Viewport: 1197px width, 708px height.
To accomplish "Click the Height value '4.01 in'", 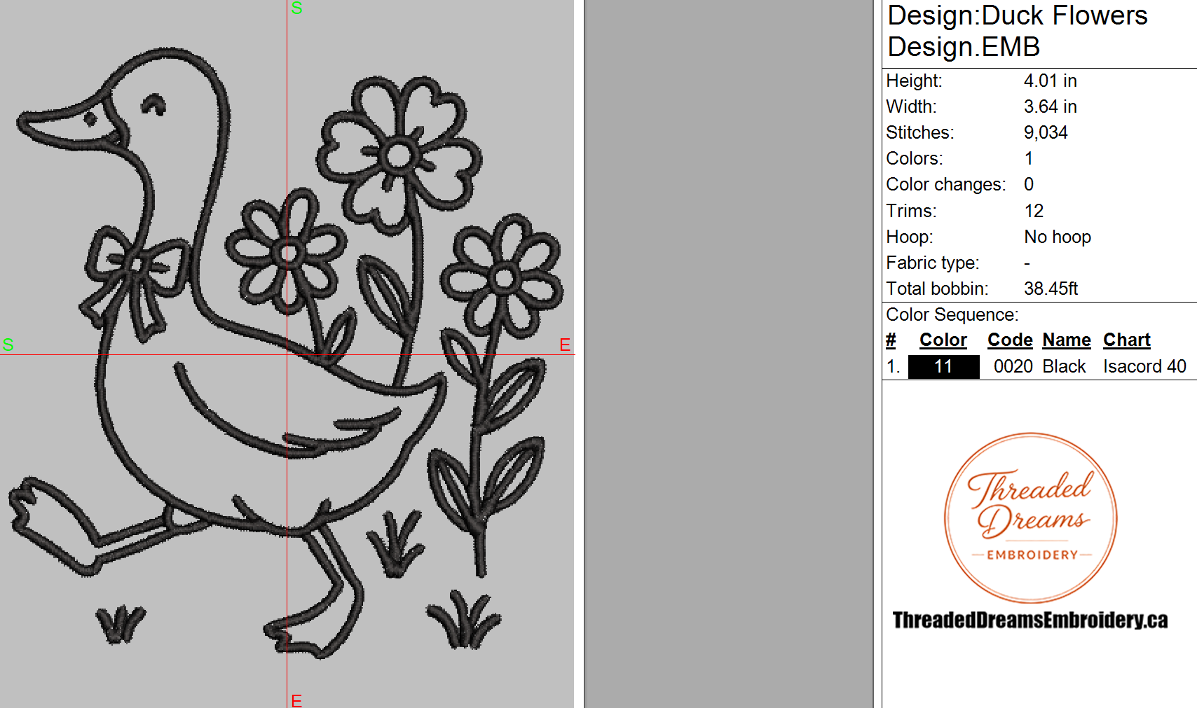I will click(1050, 81).
